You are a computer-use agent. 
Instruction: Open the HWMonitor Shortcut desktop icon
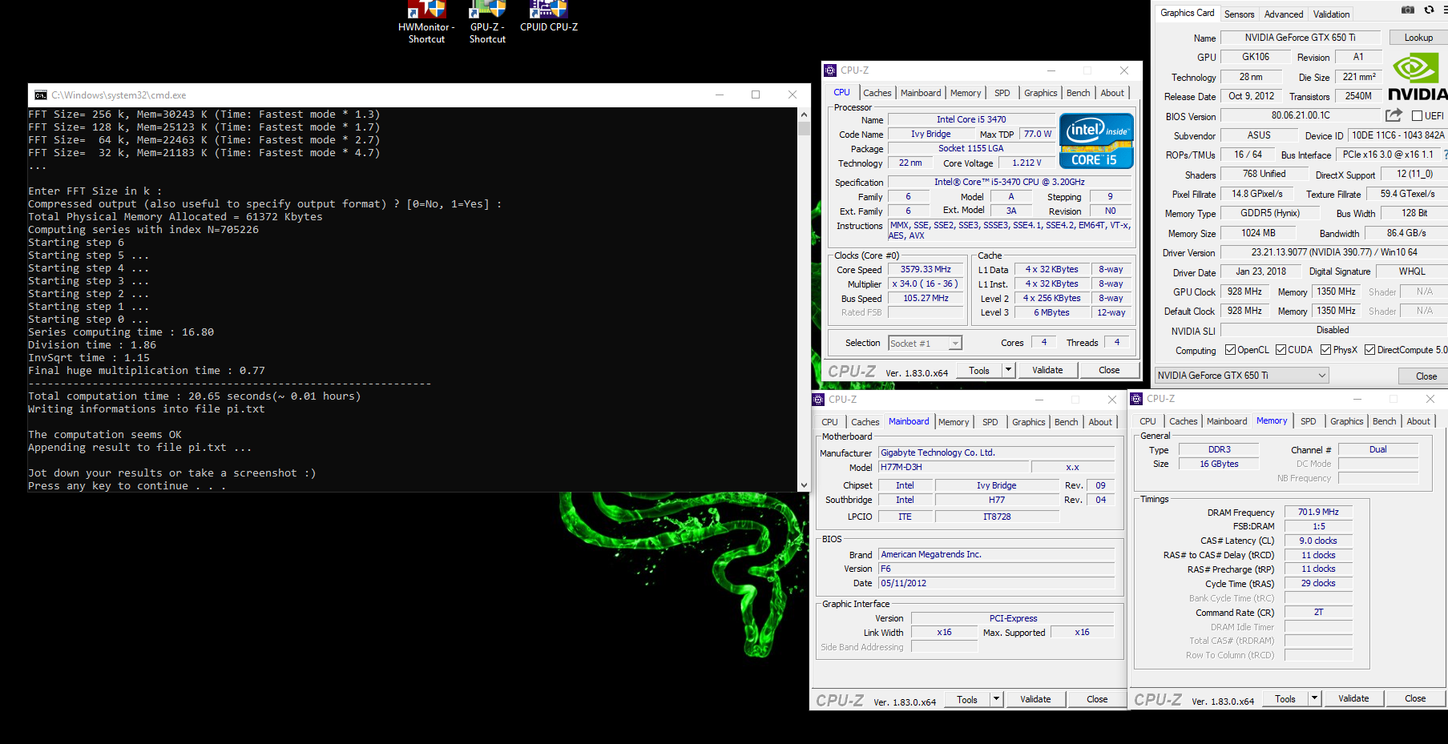pos(426,22)
